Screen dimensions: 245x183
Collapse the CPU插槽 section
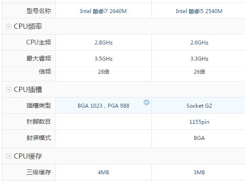coord(9,89)
